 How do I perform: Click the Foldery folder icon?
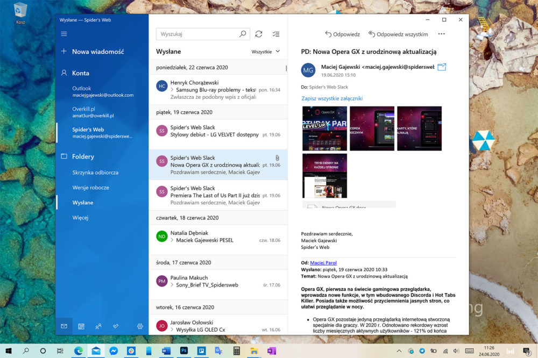pos(64,156)
